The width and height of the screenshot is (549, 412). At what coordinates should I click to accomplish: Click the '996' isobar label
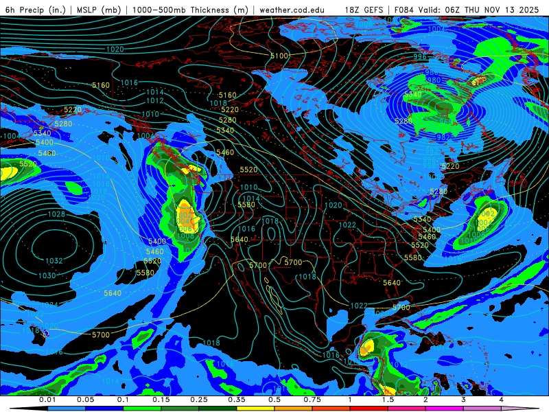(420, 56)
